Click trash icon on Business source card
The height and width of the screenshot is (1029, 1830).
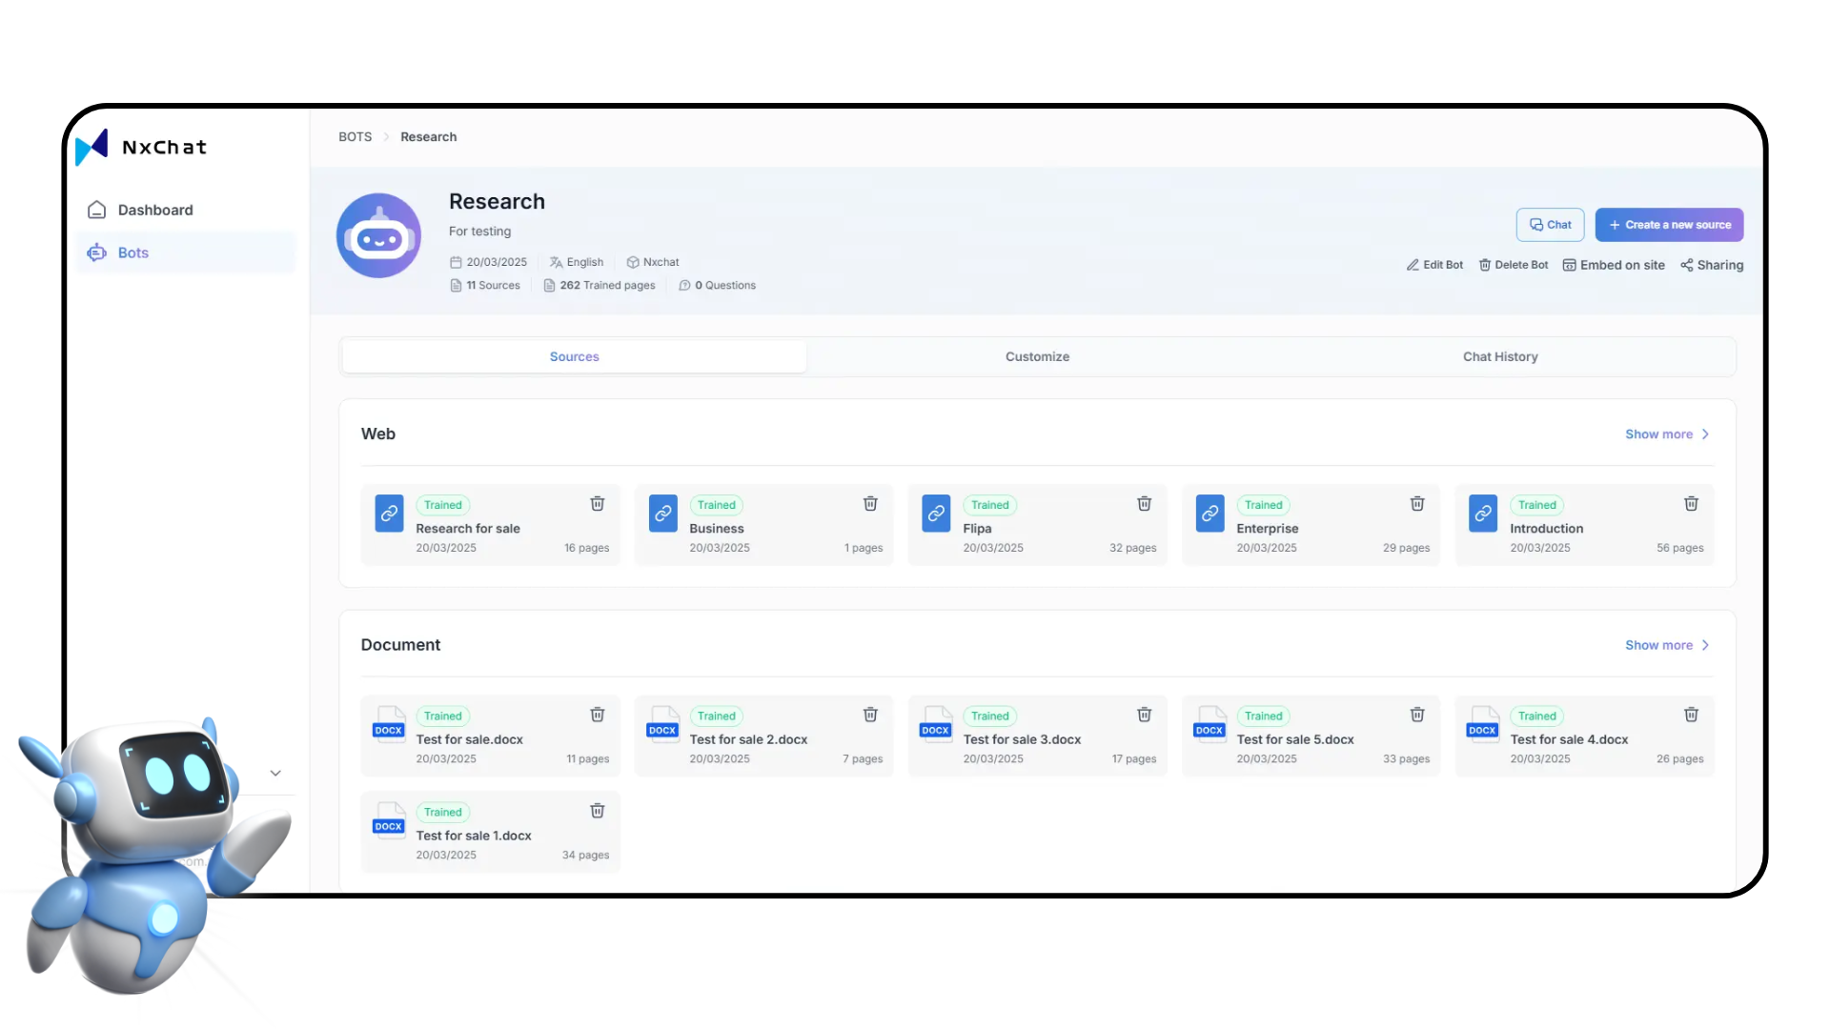[x=870, y=504]
